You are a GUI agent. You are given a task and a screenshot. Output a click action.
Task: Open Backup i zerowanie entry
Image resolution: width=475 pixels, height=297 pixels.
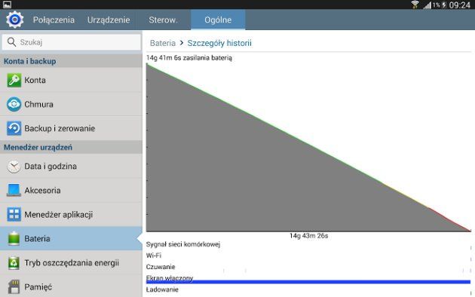71,128
